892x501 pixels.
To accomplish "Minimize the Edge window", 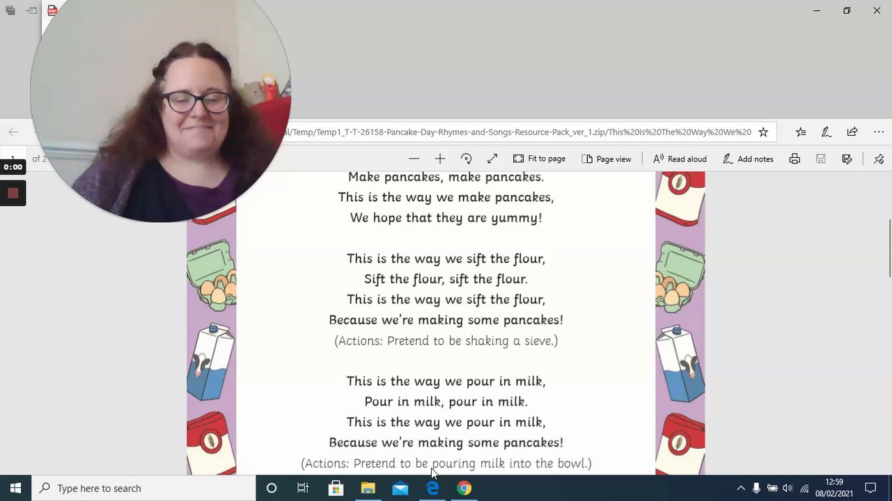I will point(817,10).
